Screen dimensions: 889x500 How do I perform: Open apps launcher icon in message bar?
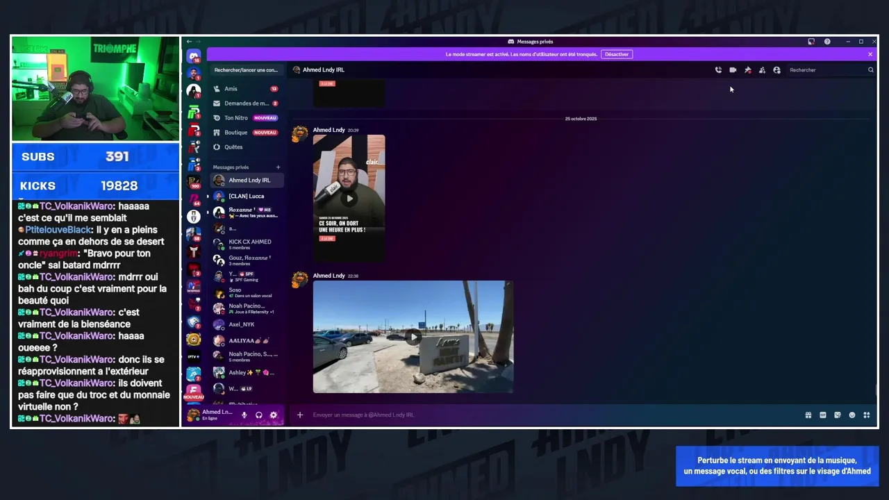click(x=867, y=415)
